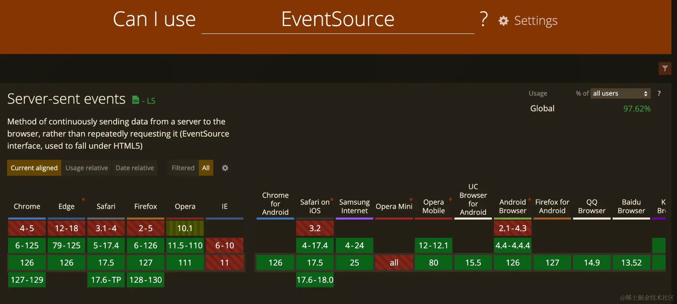Screen dimensions: 677x304
Task: Switch to Date relative view
Action: 135,168
